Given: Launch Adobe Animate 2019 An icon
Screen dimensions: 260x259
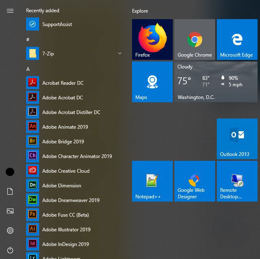Looking at the screenshot, I should tap(33, 127).
